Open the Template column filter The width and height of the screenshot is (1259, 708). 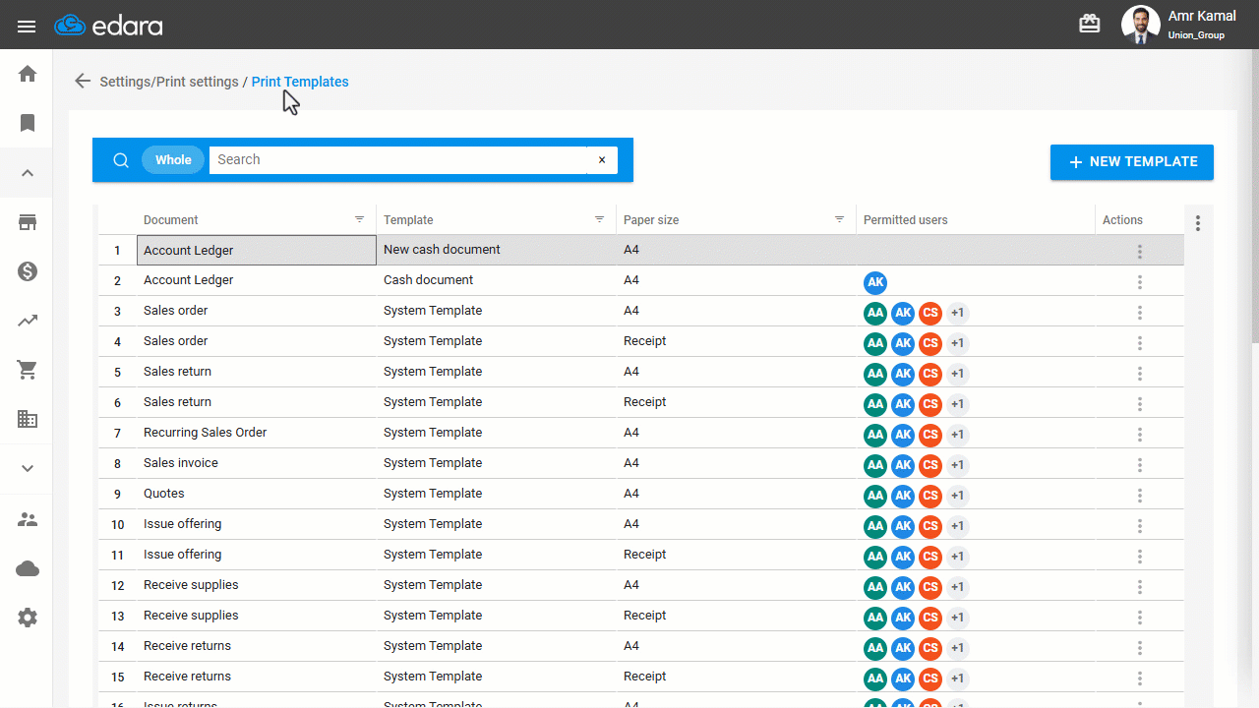click(x=600, y=219)
